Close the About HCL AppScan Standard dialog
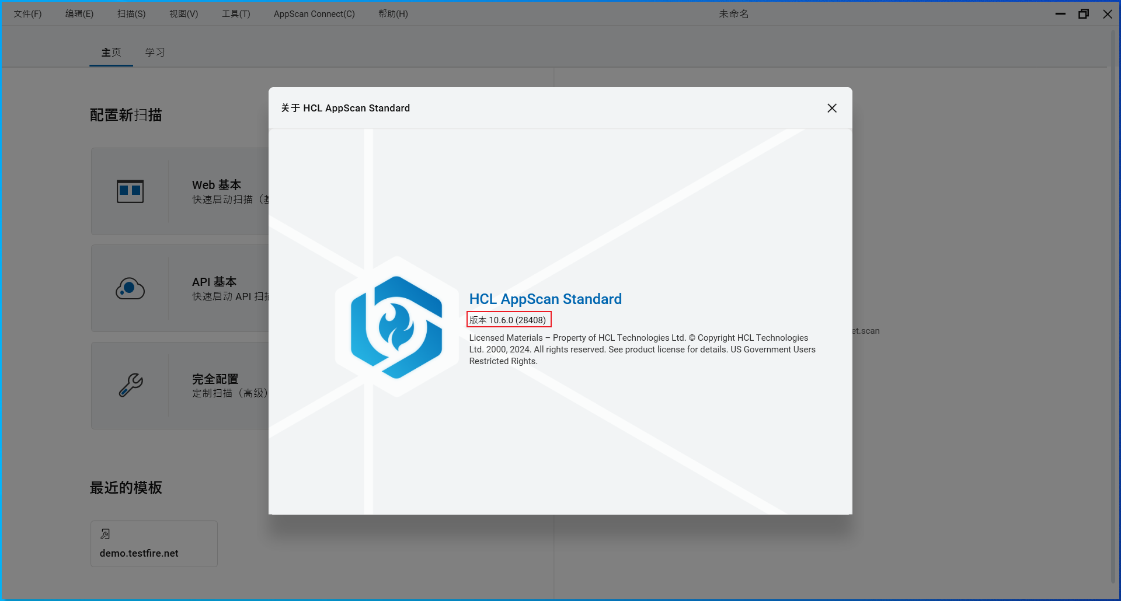Image resolution: width=1121 pixels, height=601 pixels. [832, 108]
